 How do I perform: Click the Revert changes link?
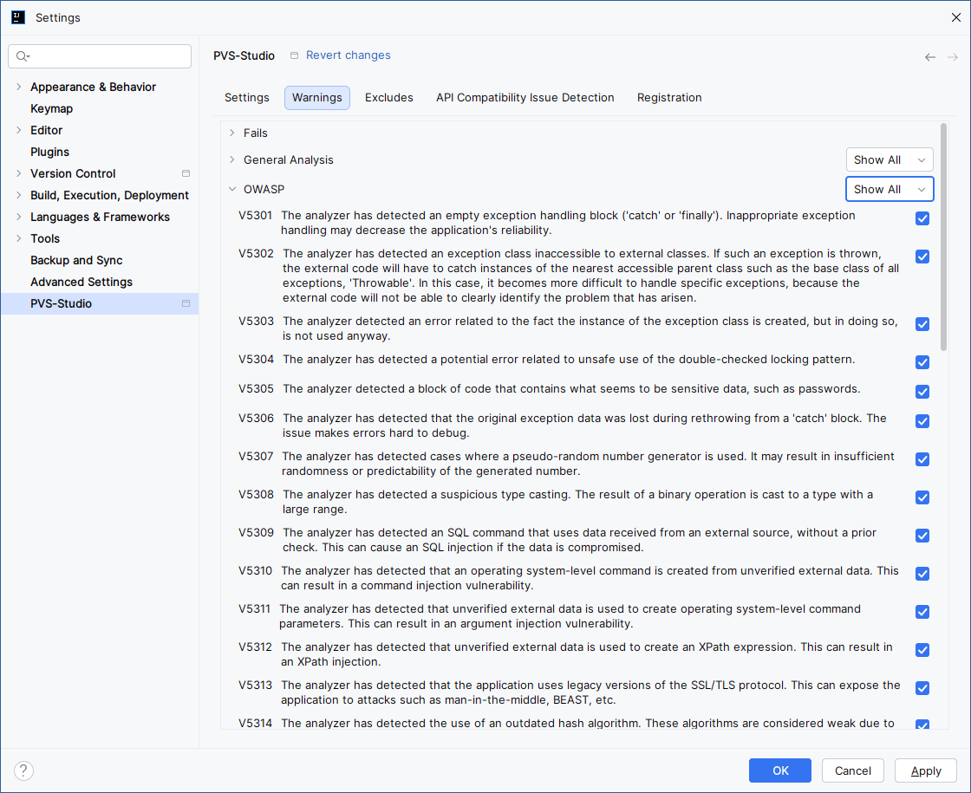coord(348,55)
